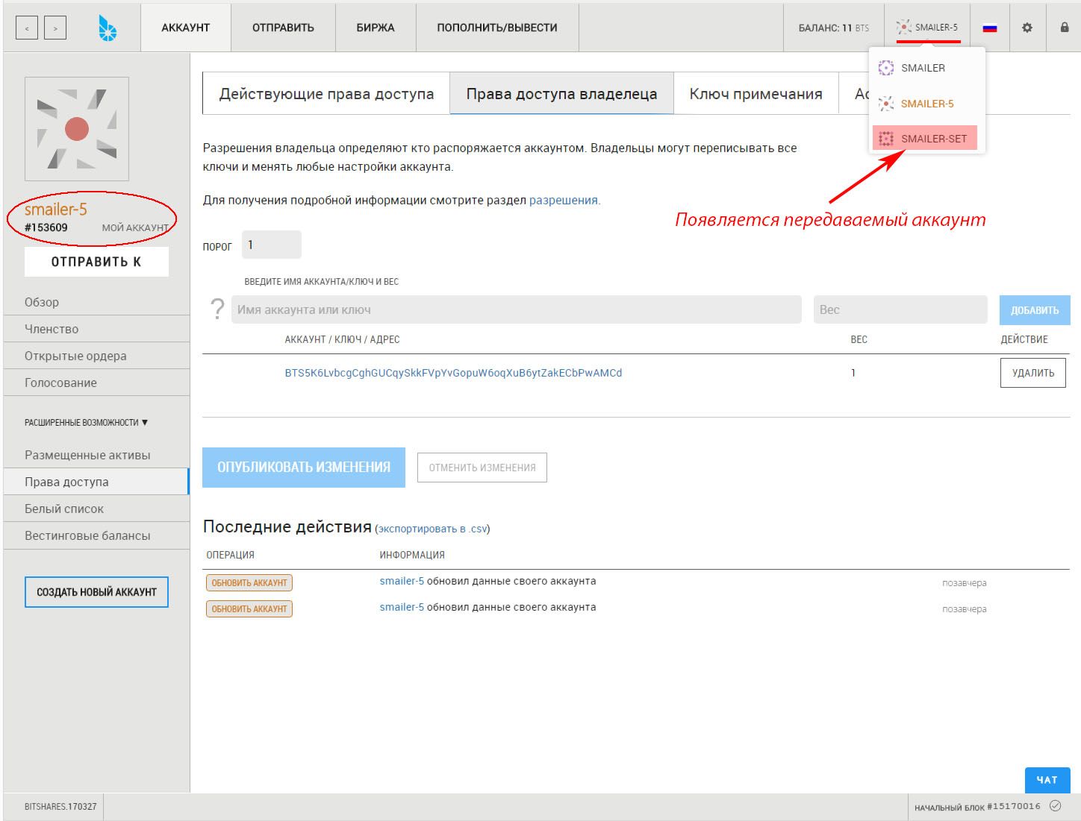The height and width of the screenshot is (821, 1081).
Task: Open Права доступа in the sidebar
Action: (x=96, y=482)
